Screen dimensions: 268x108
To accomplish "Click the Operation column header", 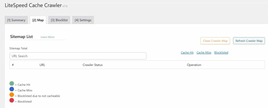I will pos(194,65).
